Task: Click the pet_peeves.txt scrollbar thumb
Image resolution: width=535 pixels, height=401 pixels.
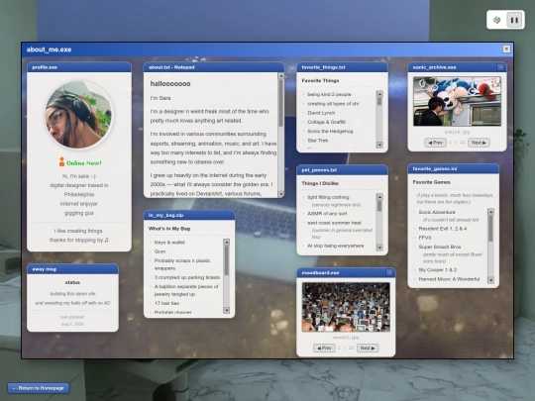Action: (379, 206)
